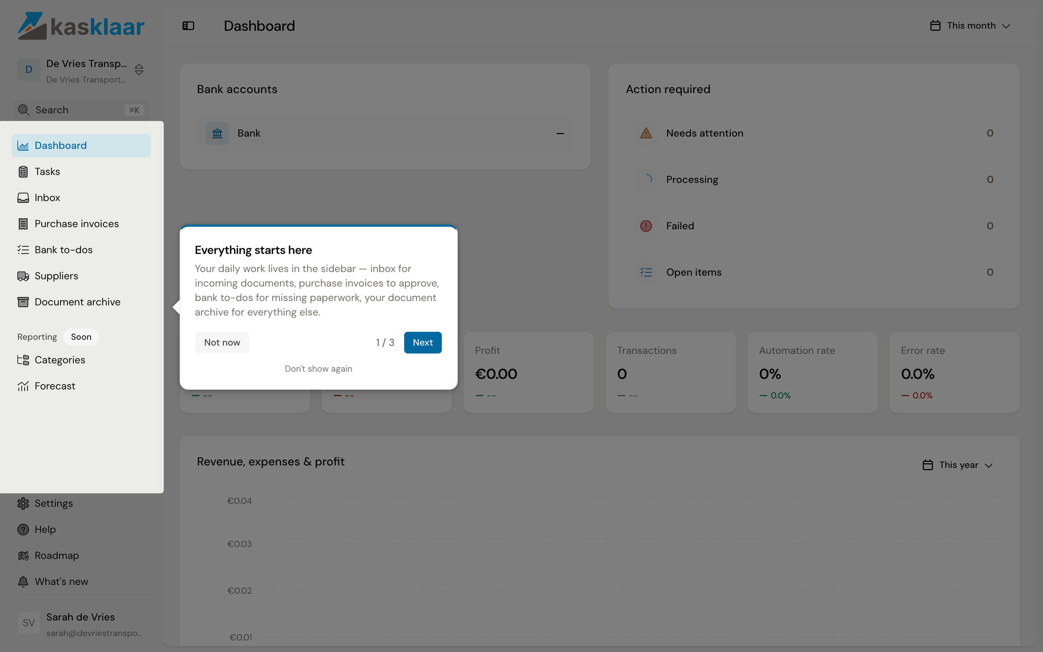Click the Forecast chart icon
The width and height of the screenshot is (1043, 652).
(23, 386)
